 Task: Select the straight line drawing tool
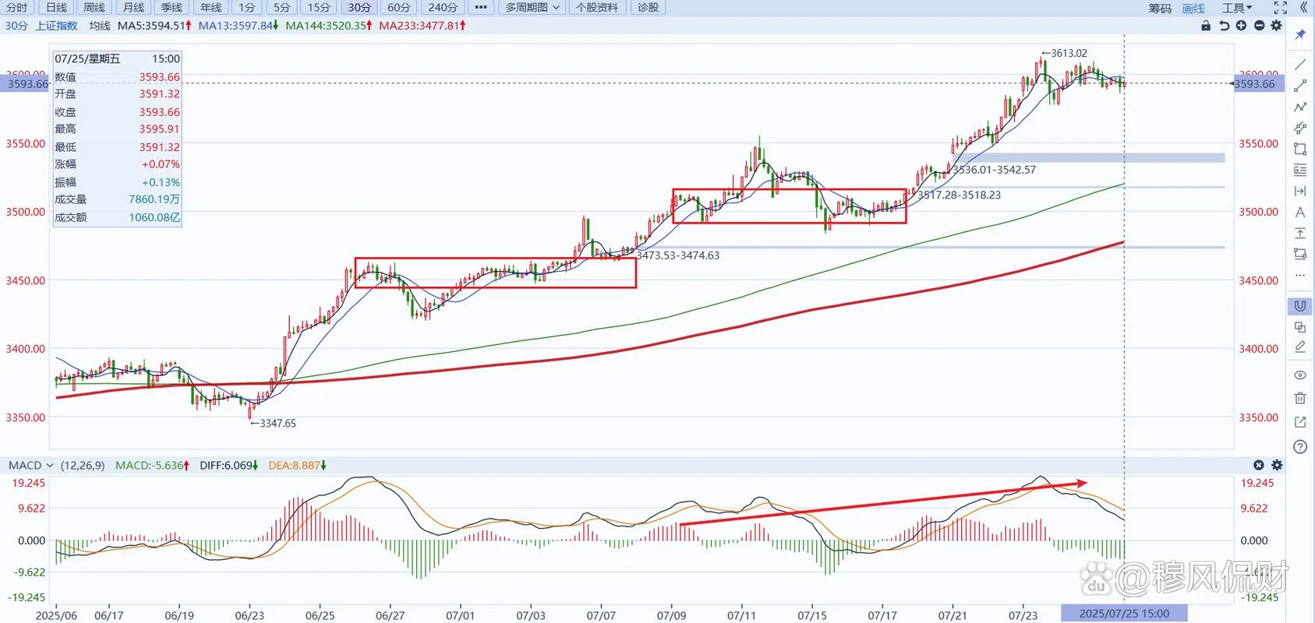(1300, 65)
